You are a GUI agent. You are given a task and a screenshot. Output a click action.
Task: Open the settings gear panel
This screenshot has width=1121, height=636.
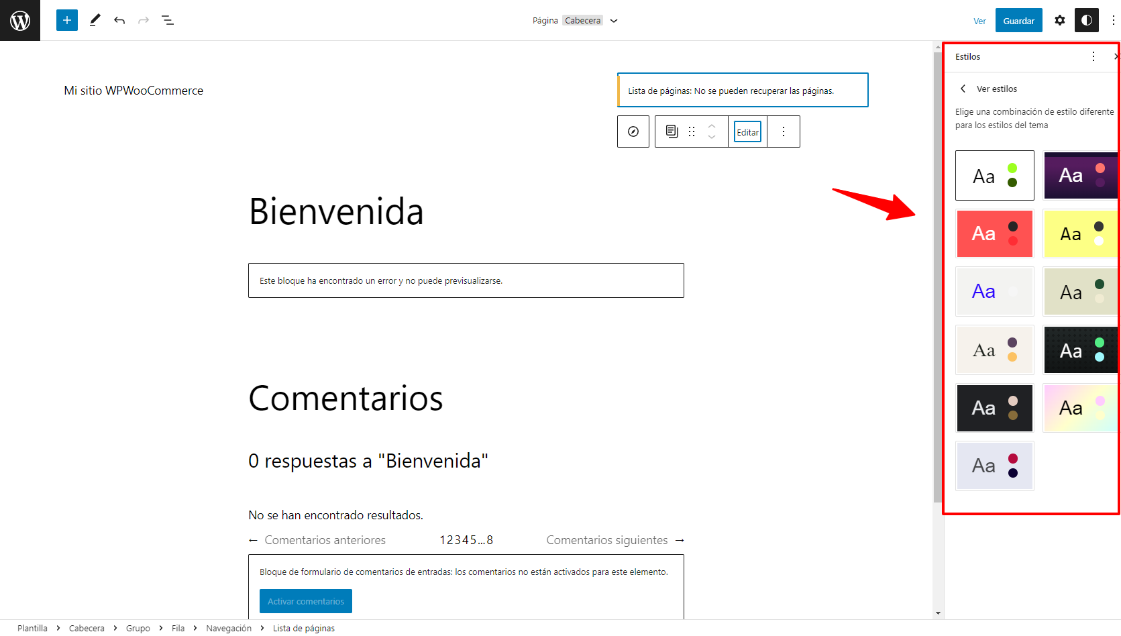coord(1059,20)
